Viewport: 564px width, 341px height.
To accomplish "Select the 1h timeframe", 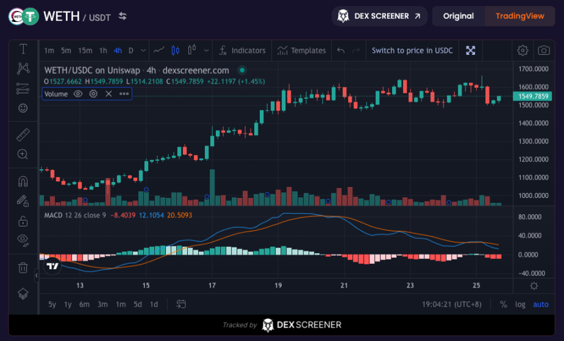I will (x=103, y=51).
